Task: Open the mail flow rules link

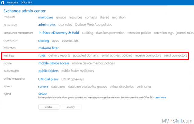Action: tap(42, 56)
